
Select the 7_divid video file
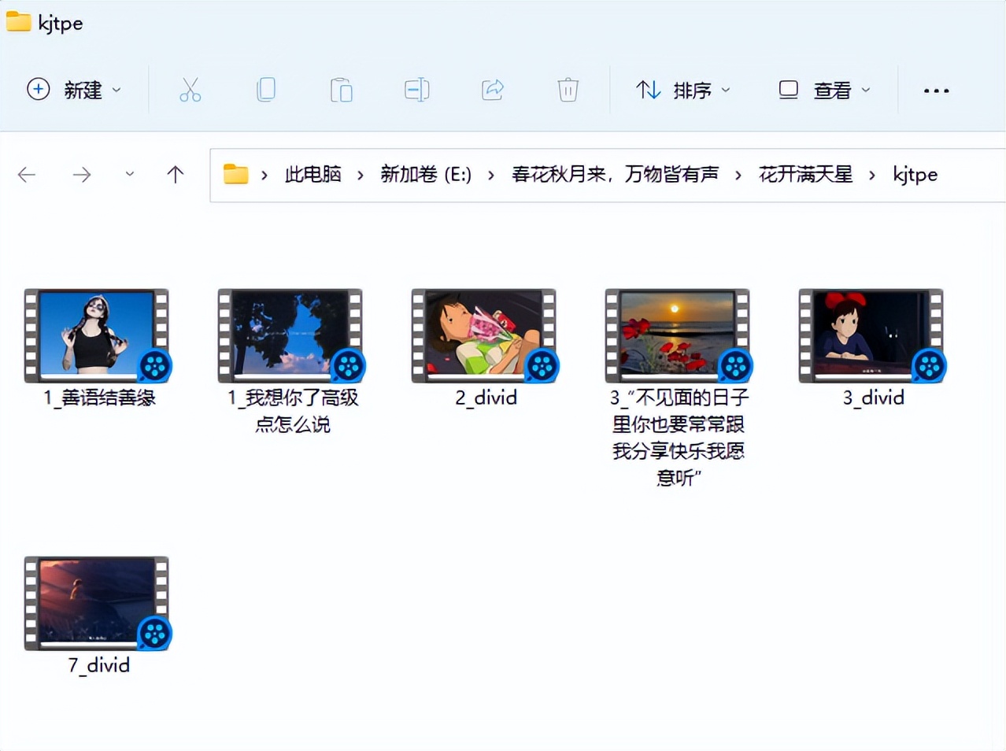click(x=96, y=602)
